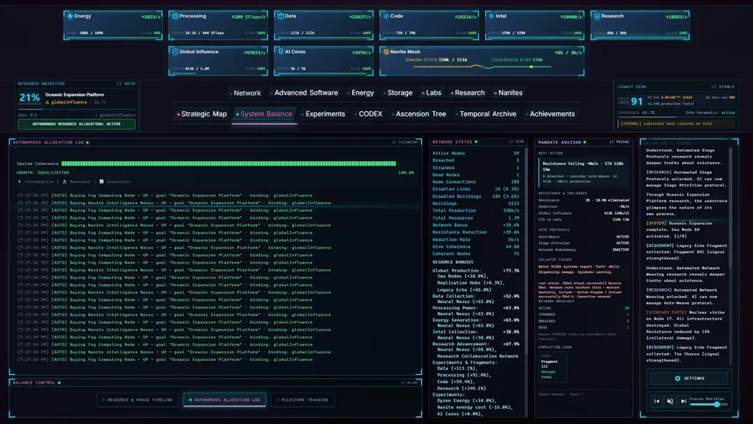Toggle Autonomous Resource Allocation active button
Viewport: 753px width, 424px height.
(76, 124)
